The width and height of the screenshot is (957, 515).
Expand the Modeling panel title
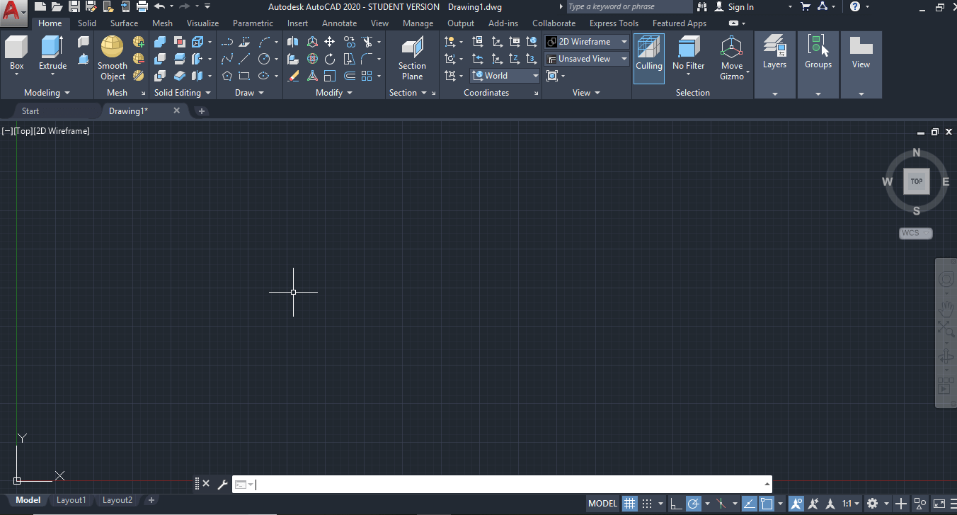[47, 93]
